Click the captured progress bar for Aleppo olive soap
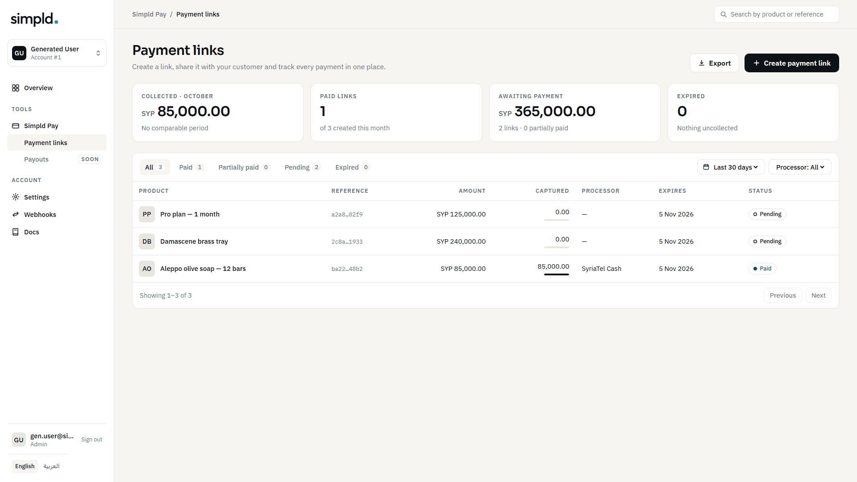 556,274
